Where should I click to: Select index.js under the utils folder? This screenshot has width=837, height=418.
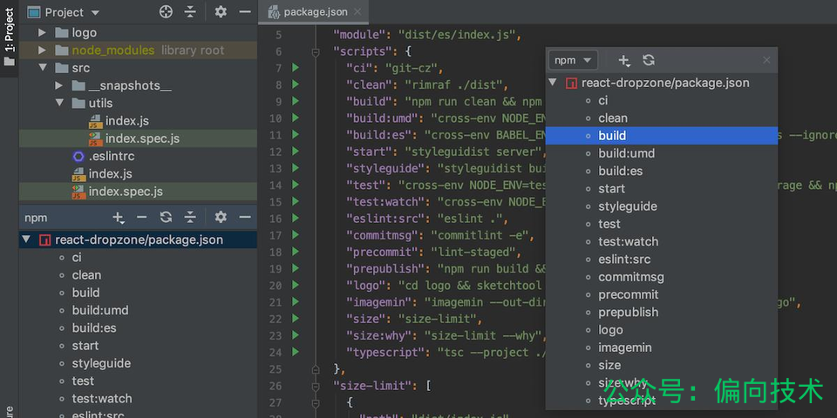pyautogui.click(x=127, y=120)
